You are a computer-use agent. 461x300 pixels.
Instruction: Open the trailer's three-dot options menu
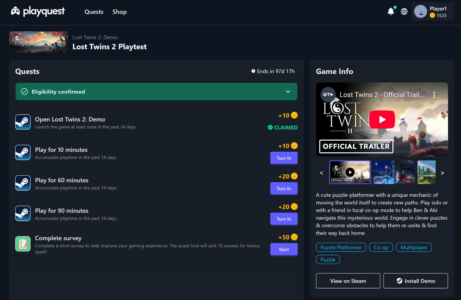pyautogui.click(x=434, y=95)
